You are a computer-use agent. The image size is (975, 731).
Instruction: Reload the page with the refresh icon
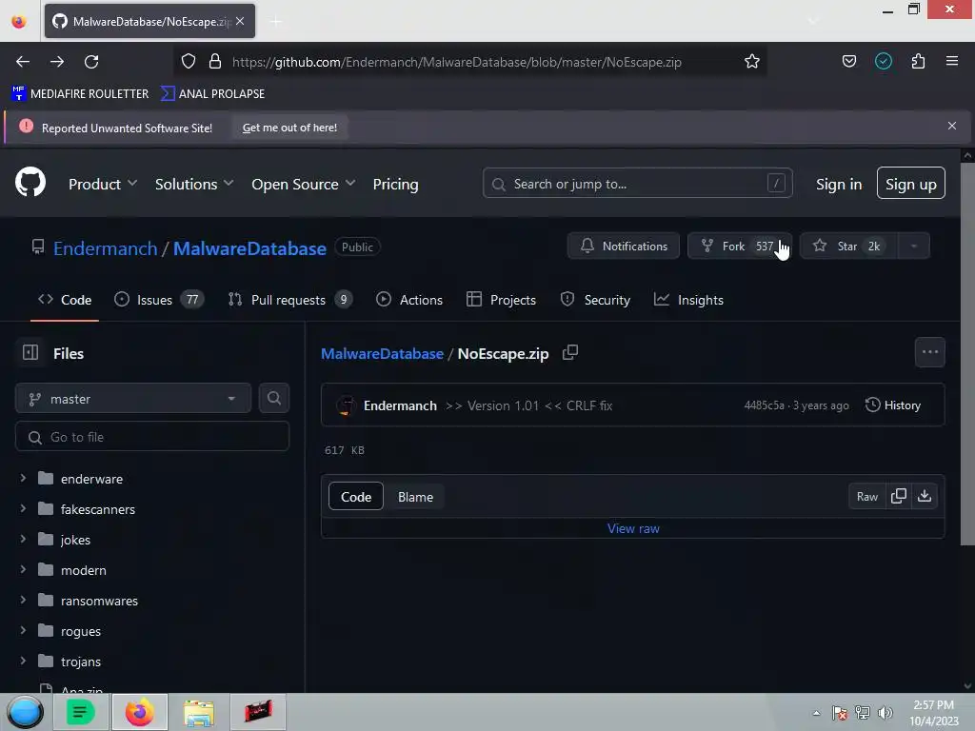pyautogui.click(x=91, y=62)
